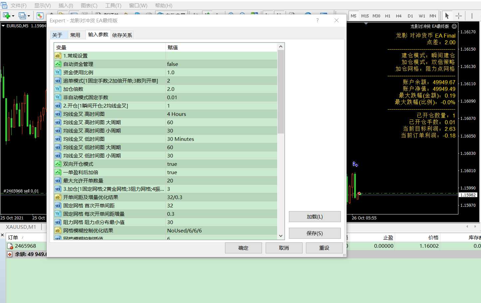
Task: Open the 文件(F) menu
Action: click(x=18, y=5)
